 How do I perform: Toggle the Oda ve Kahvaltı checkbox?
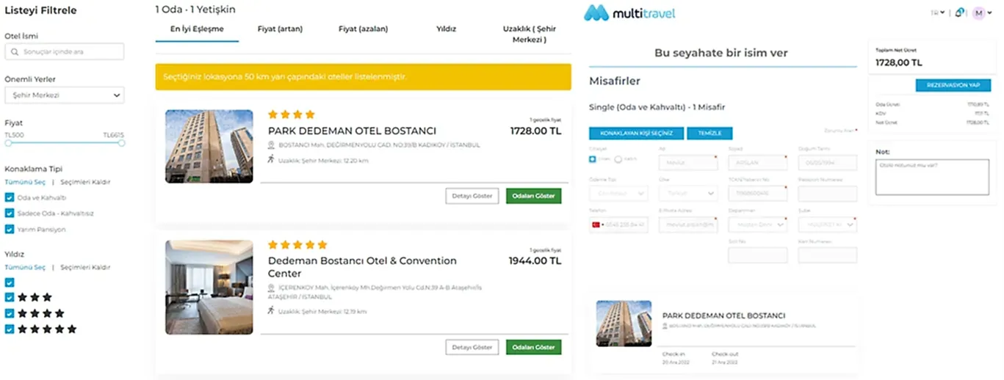tap(9, 197)
